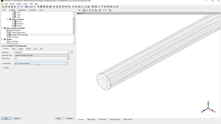
Task: Click the Apply button
Action: [6, 118]
